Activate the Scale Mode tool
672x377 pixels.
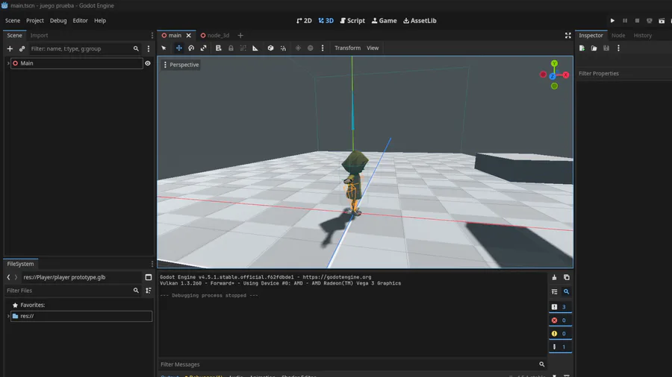click(x=204, y=48)
